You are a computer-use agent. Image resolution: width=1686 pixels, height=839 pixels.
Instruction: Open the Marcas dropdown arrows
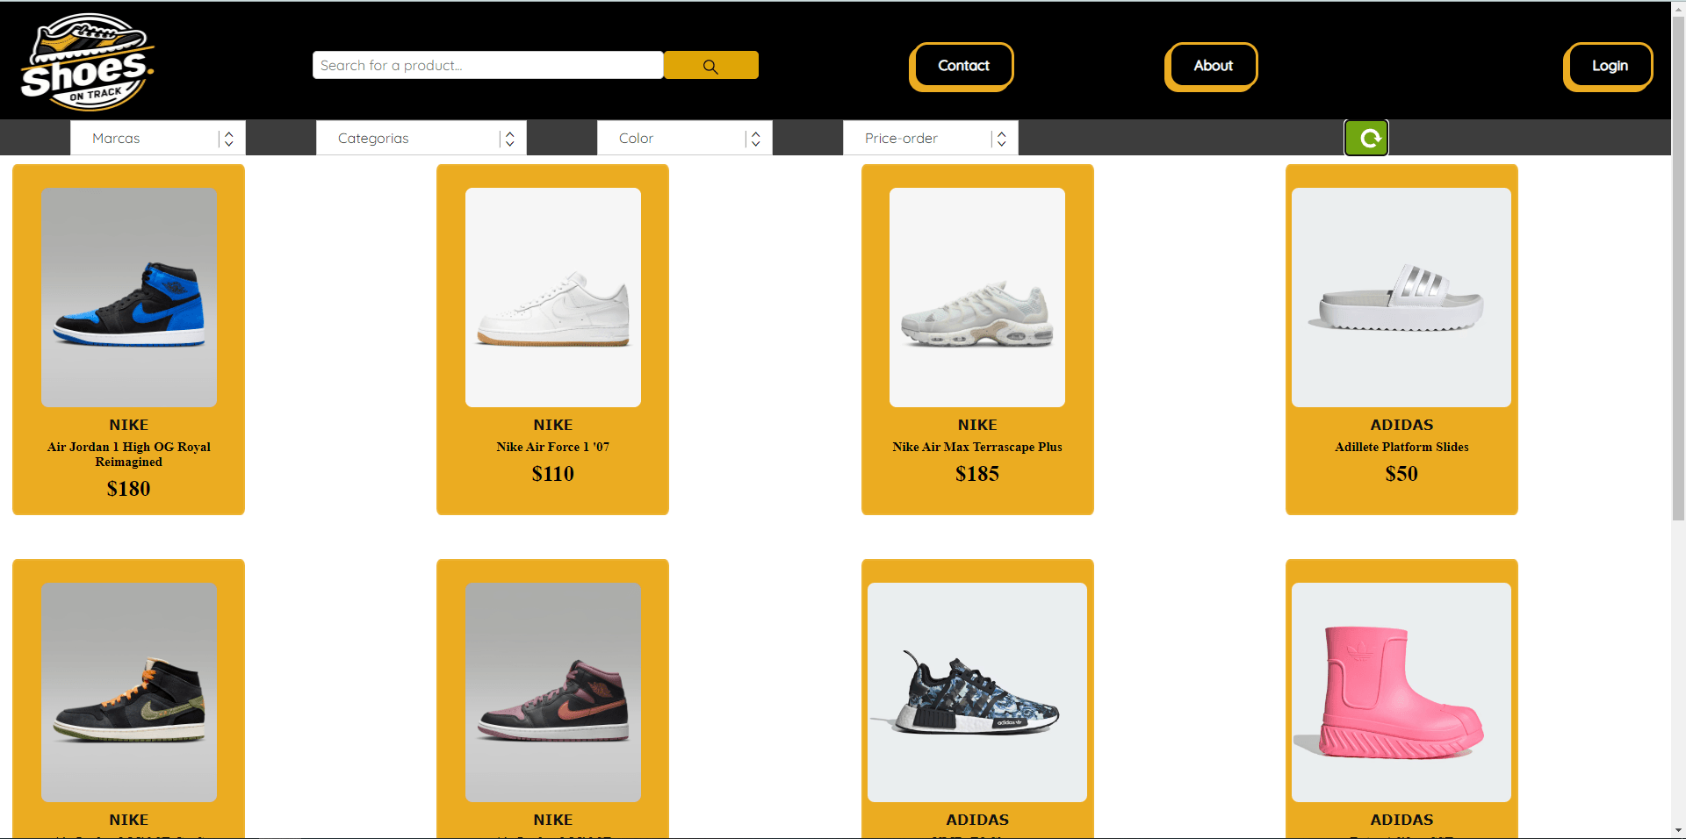(x=228, y=139)
